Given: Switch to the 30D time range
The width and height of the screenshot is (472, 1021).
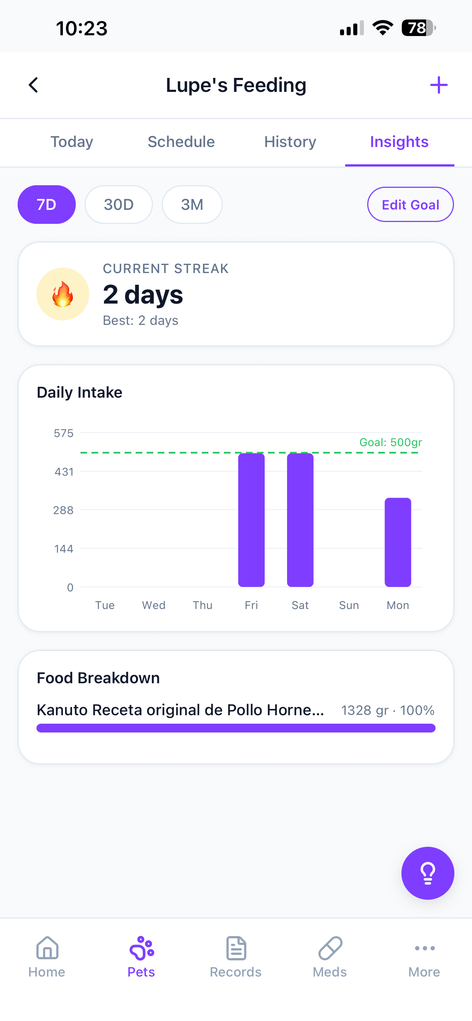Looking at the screenshot, I should tap(118, 204).
